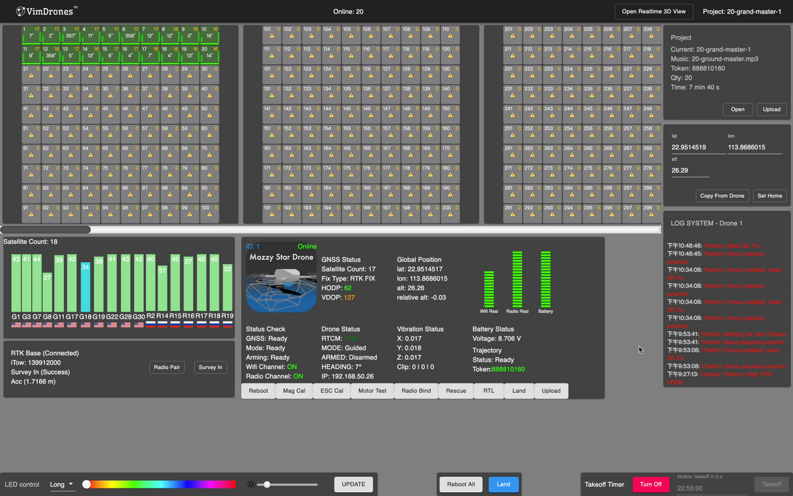Viewport: 793px width, 496px height.
Task: Click the Radio Bind button
Action: tap(416, 391)
